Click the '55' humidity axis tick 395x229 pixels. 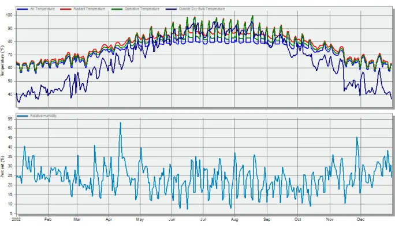10,119
